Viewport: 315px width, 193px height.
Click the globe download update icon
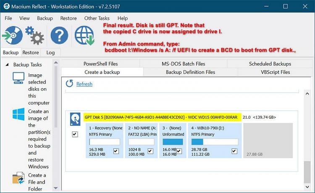point(84,35)
